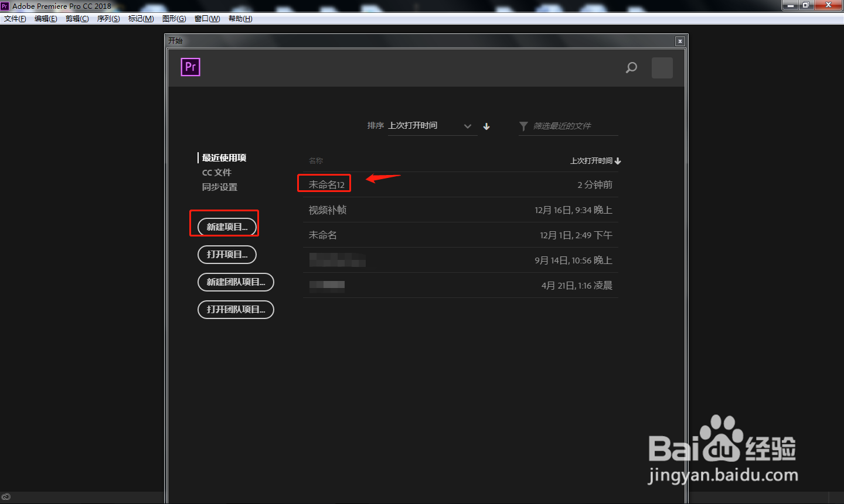
Task: Open the 标记(M) menu
Action: [141, 19]
